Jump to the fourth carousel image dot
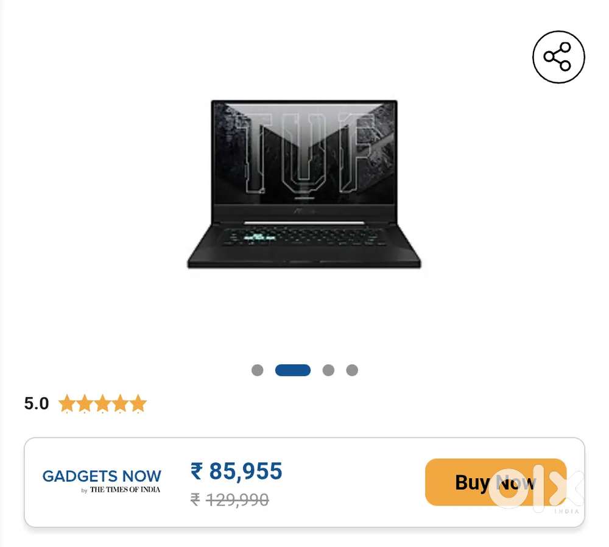The height and width of the screenshot is (547, 609). pos(352,370)
